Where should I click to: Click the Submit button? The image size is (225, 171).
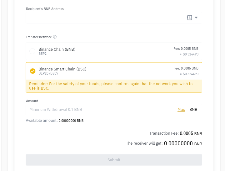[x=114, y=160]
